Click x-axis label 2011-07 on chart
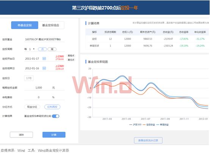This screenshot has width=210, height=153. (x=146, y=119)
